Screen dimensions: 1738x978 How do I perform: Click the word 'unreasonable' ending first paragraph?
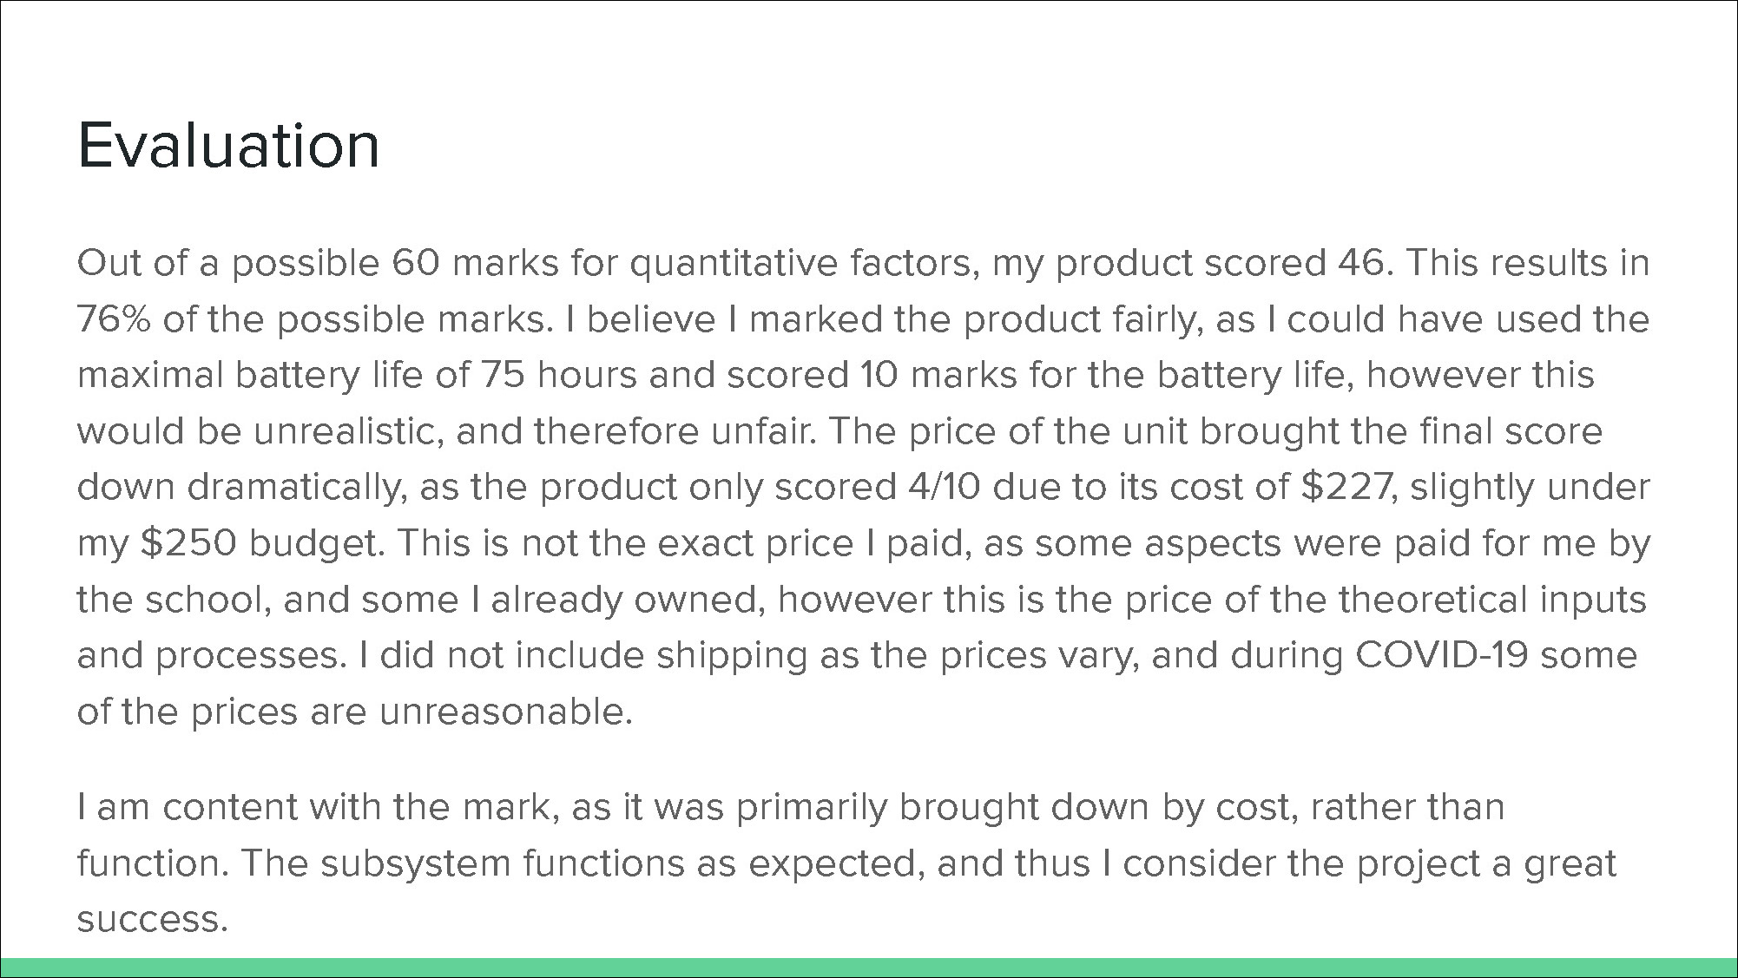(x=505, y=712)
